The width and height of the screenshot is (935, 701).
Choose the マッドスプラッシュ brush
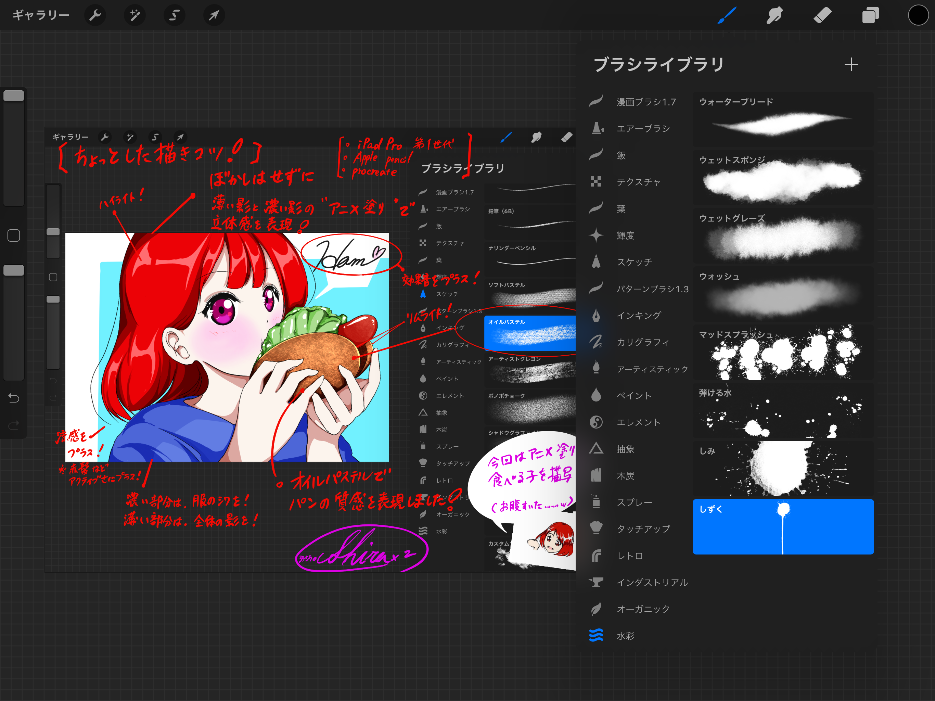(783, 352)
